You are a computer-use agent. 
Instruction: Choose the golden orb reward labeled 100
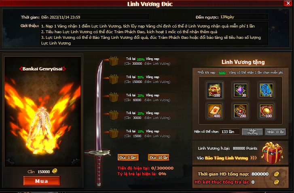266,111
